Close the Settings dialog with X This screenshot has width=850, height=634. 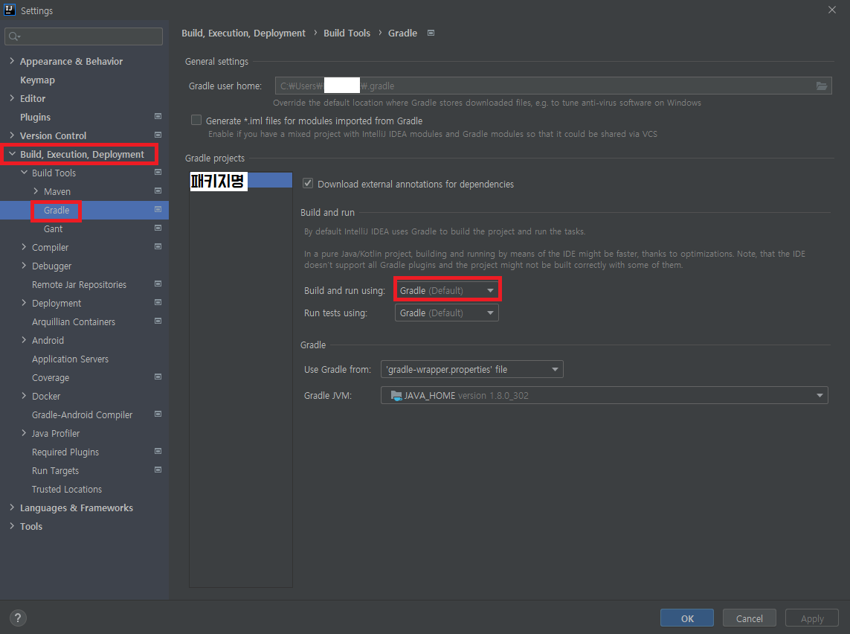(x=832, y=10)
